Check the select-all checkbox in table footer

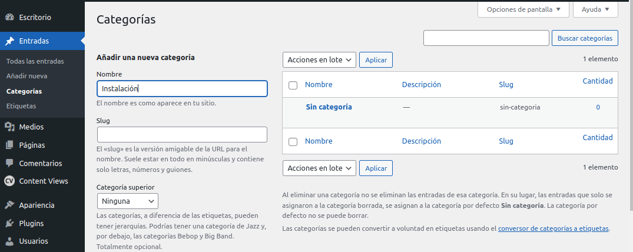pos(293,142)
